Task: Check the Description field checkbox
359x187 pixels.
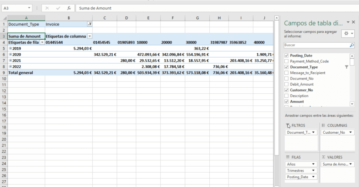Action: [x=287, y=96]
